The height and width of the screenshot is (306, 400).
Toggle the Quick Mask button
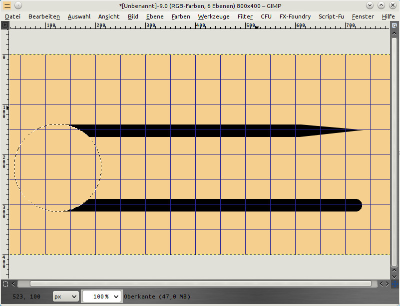(5, 283)
